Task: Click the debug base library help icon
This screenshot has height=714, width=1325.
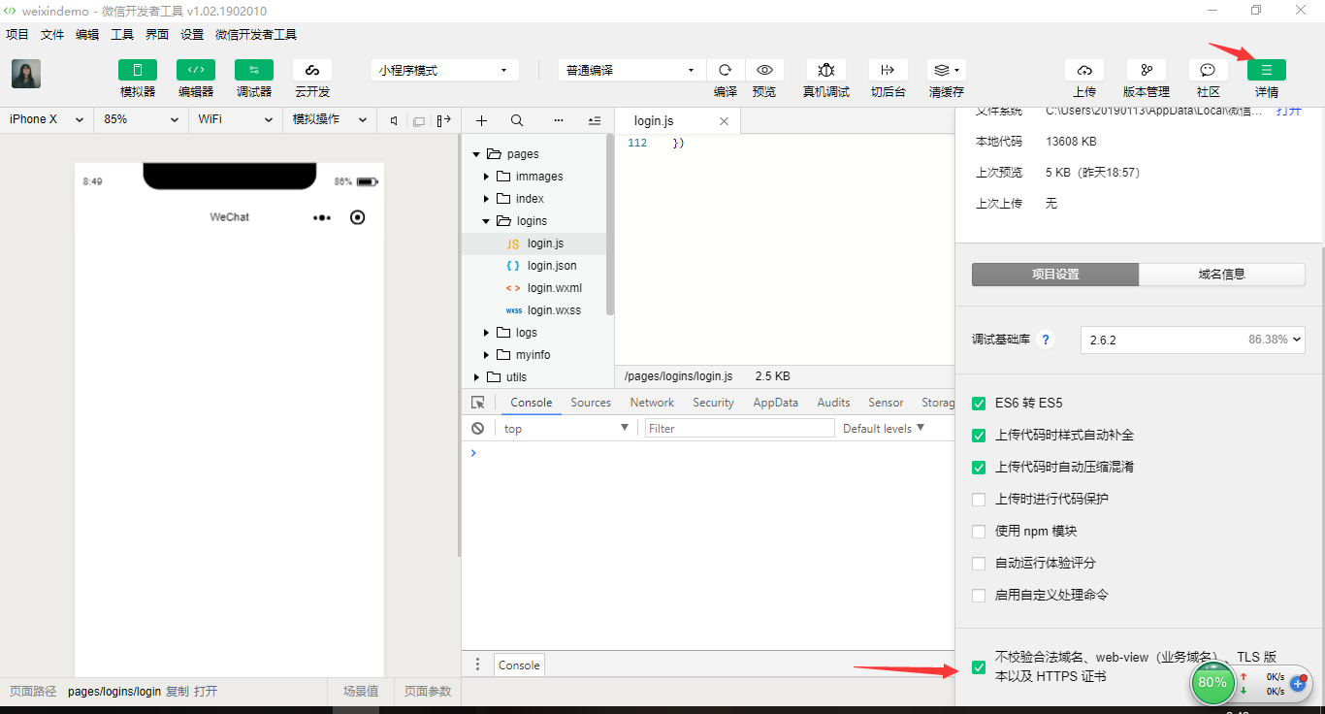Action: (x=1045, y=341)
